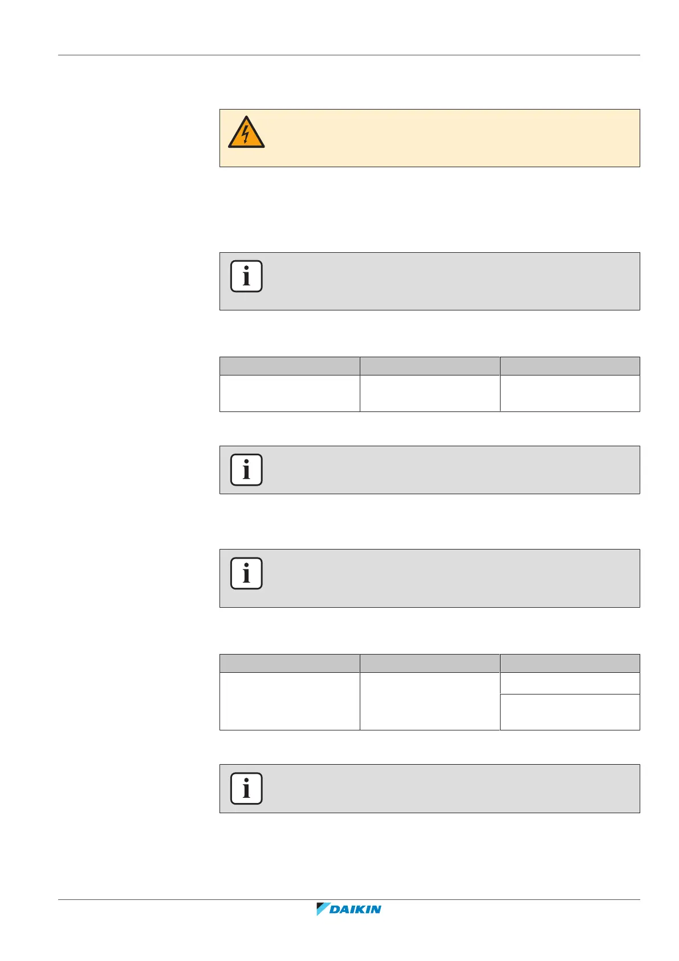Click the first info icon below the warning

pos(246,276)
